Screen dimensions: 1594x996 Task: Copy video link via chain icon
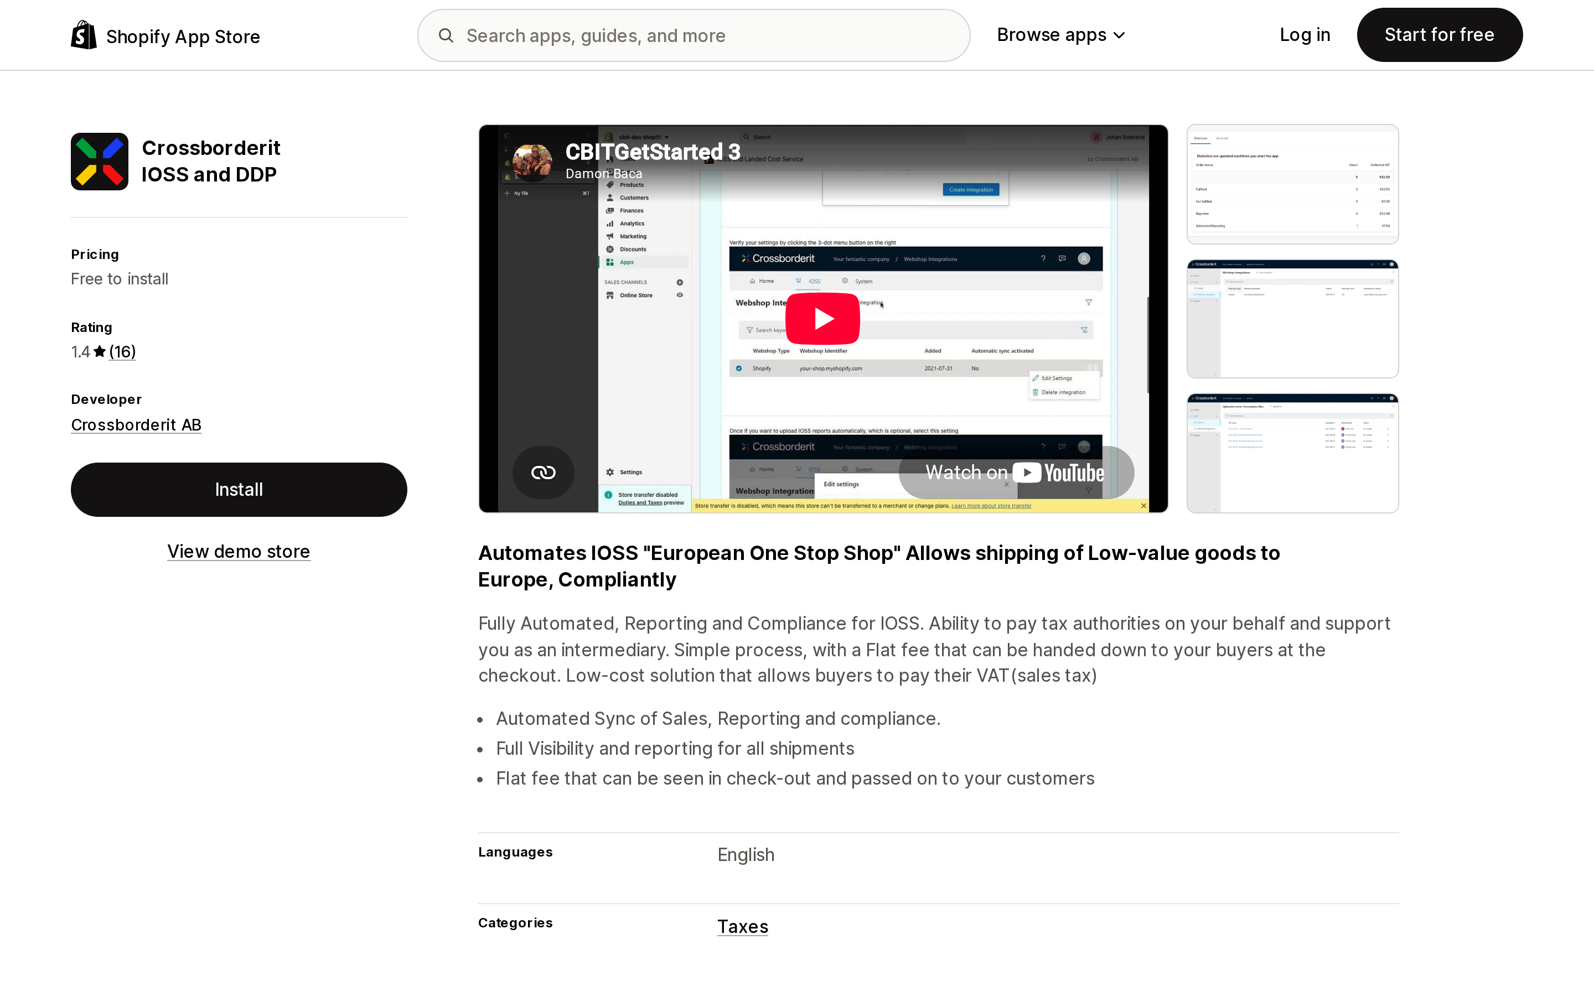coord(544,473)
